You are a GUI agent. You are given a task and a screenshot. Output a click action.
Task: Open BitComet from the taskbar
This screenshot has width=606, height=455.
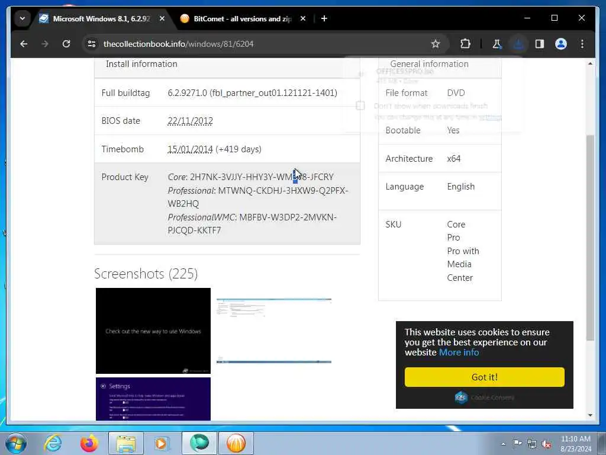tap(236, 443)
